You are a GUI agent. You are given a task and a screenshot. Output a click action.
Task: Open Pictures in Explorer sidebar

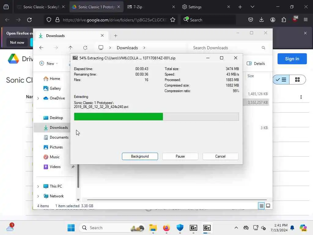pos(53,147)
